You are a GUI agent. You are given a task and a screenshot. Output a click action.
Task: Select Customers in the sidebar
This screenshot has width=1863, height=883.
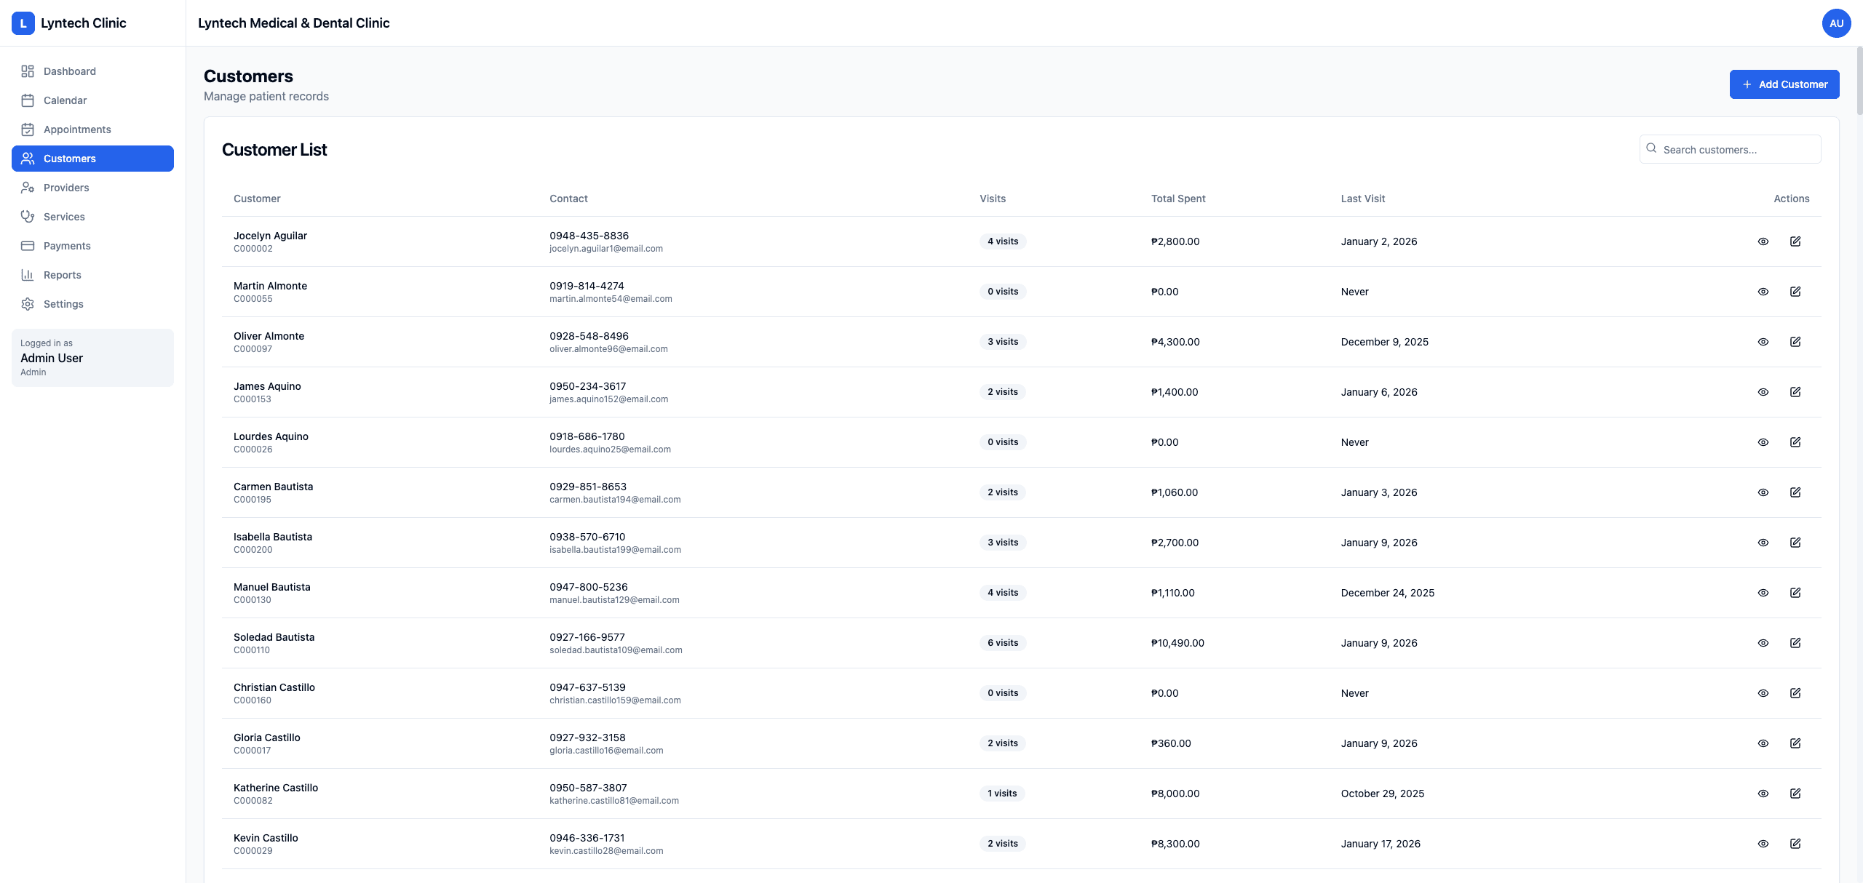tap(92, 159)
